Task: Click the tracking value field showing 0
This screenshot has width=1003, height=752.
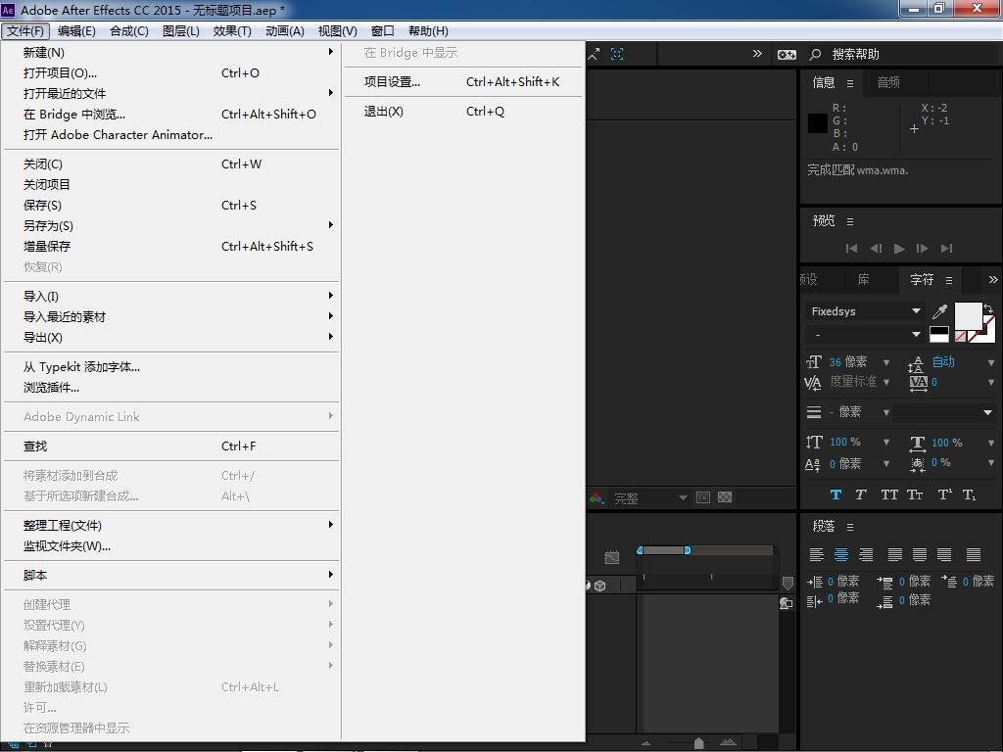Action: click(x=934, y=383)
